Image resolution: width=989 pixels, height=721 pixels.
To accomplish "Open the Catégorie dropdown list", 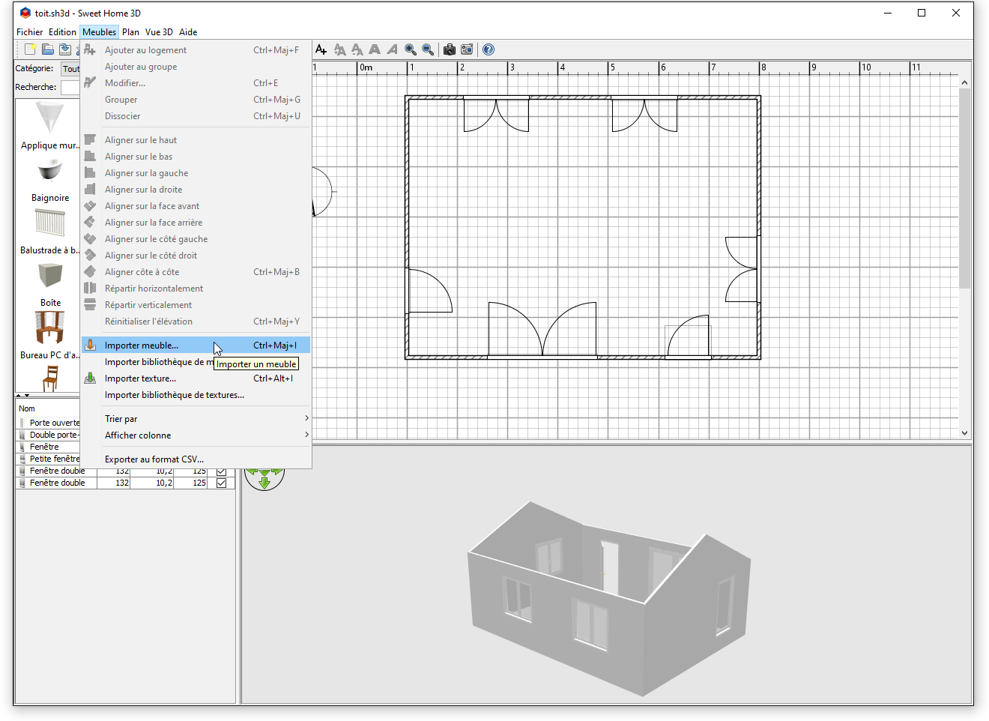I will (70, 69).
